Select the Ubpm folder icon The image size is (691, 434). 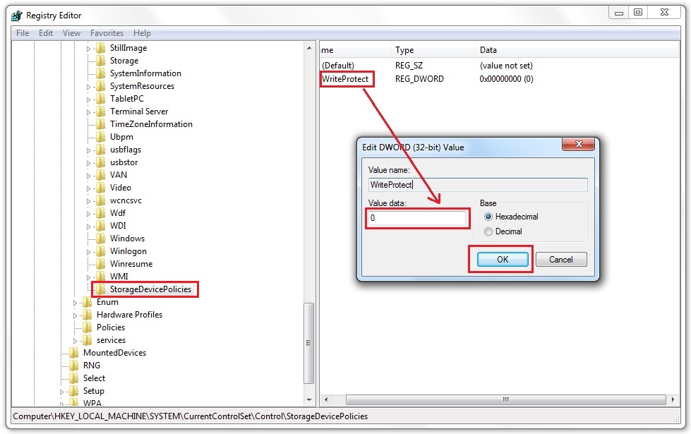click(x=100, y=137)
